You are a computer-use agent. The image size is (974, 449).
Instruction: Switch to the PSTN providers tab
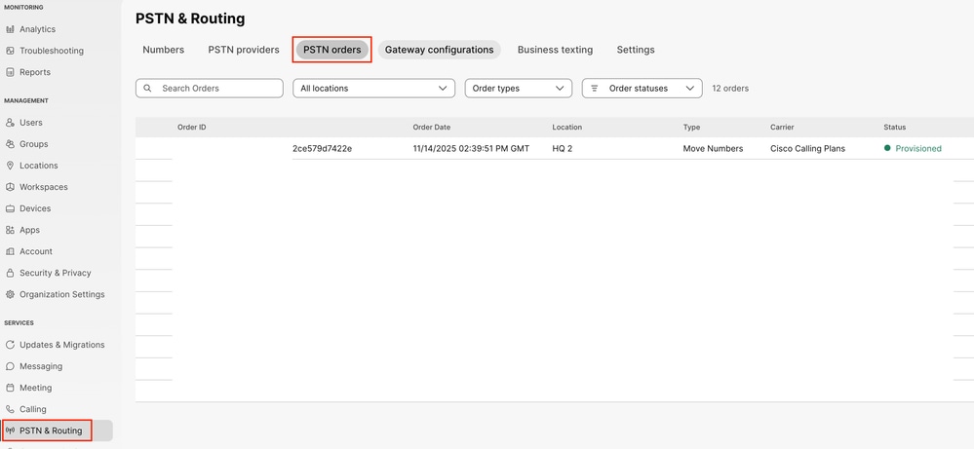[244, 50]
